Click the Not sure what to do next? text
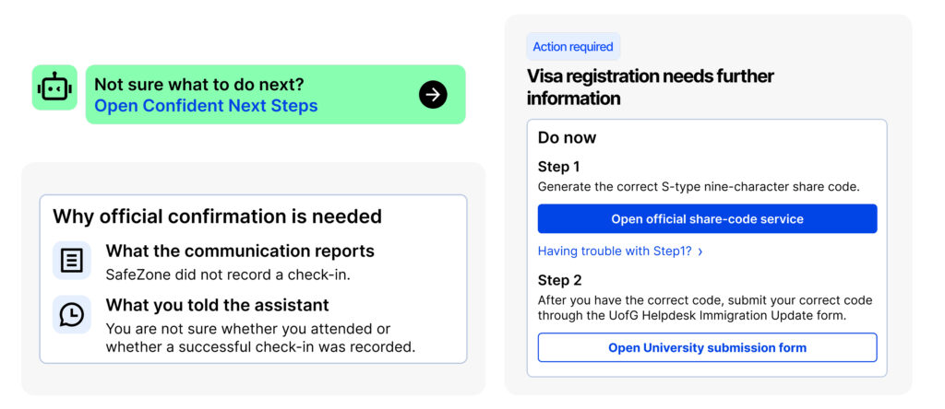 coord(199,84)
